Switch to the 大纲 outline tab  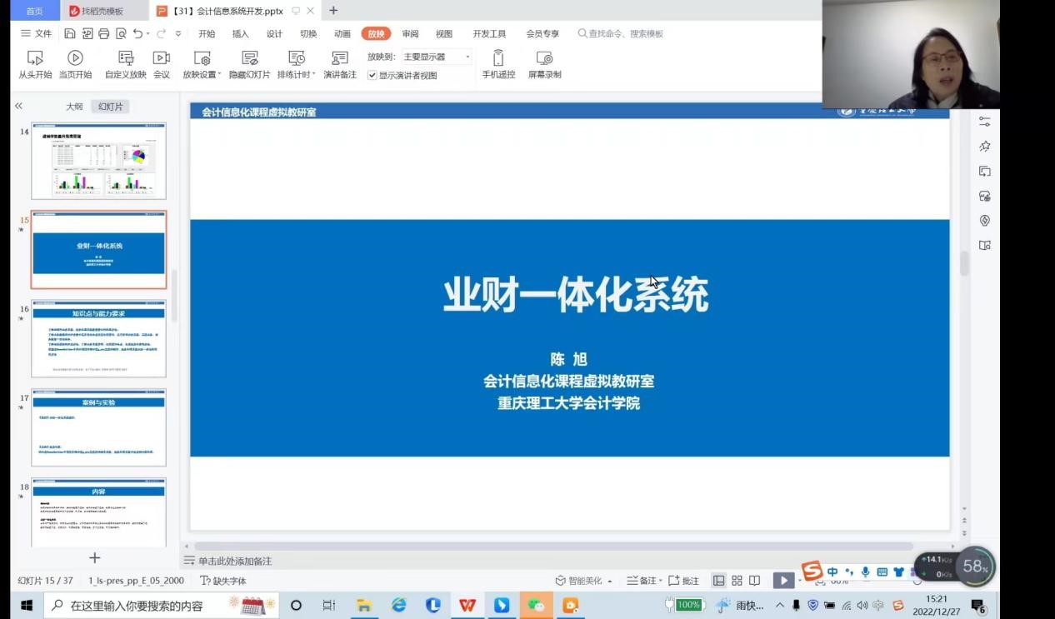pyautogui.click(x=74, y=107)
